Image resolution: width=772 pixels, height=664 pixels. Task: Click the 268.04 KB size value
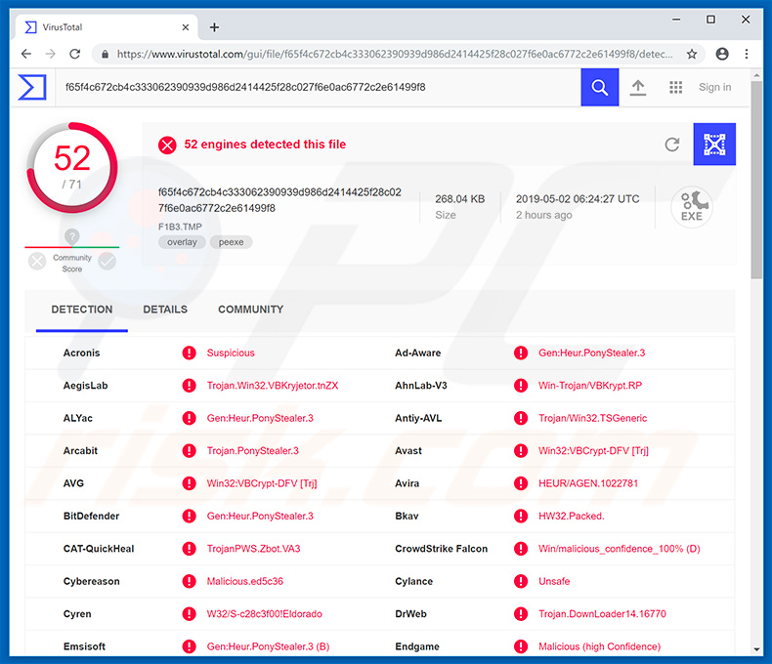pos(460,198)
